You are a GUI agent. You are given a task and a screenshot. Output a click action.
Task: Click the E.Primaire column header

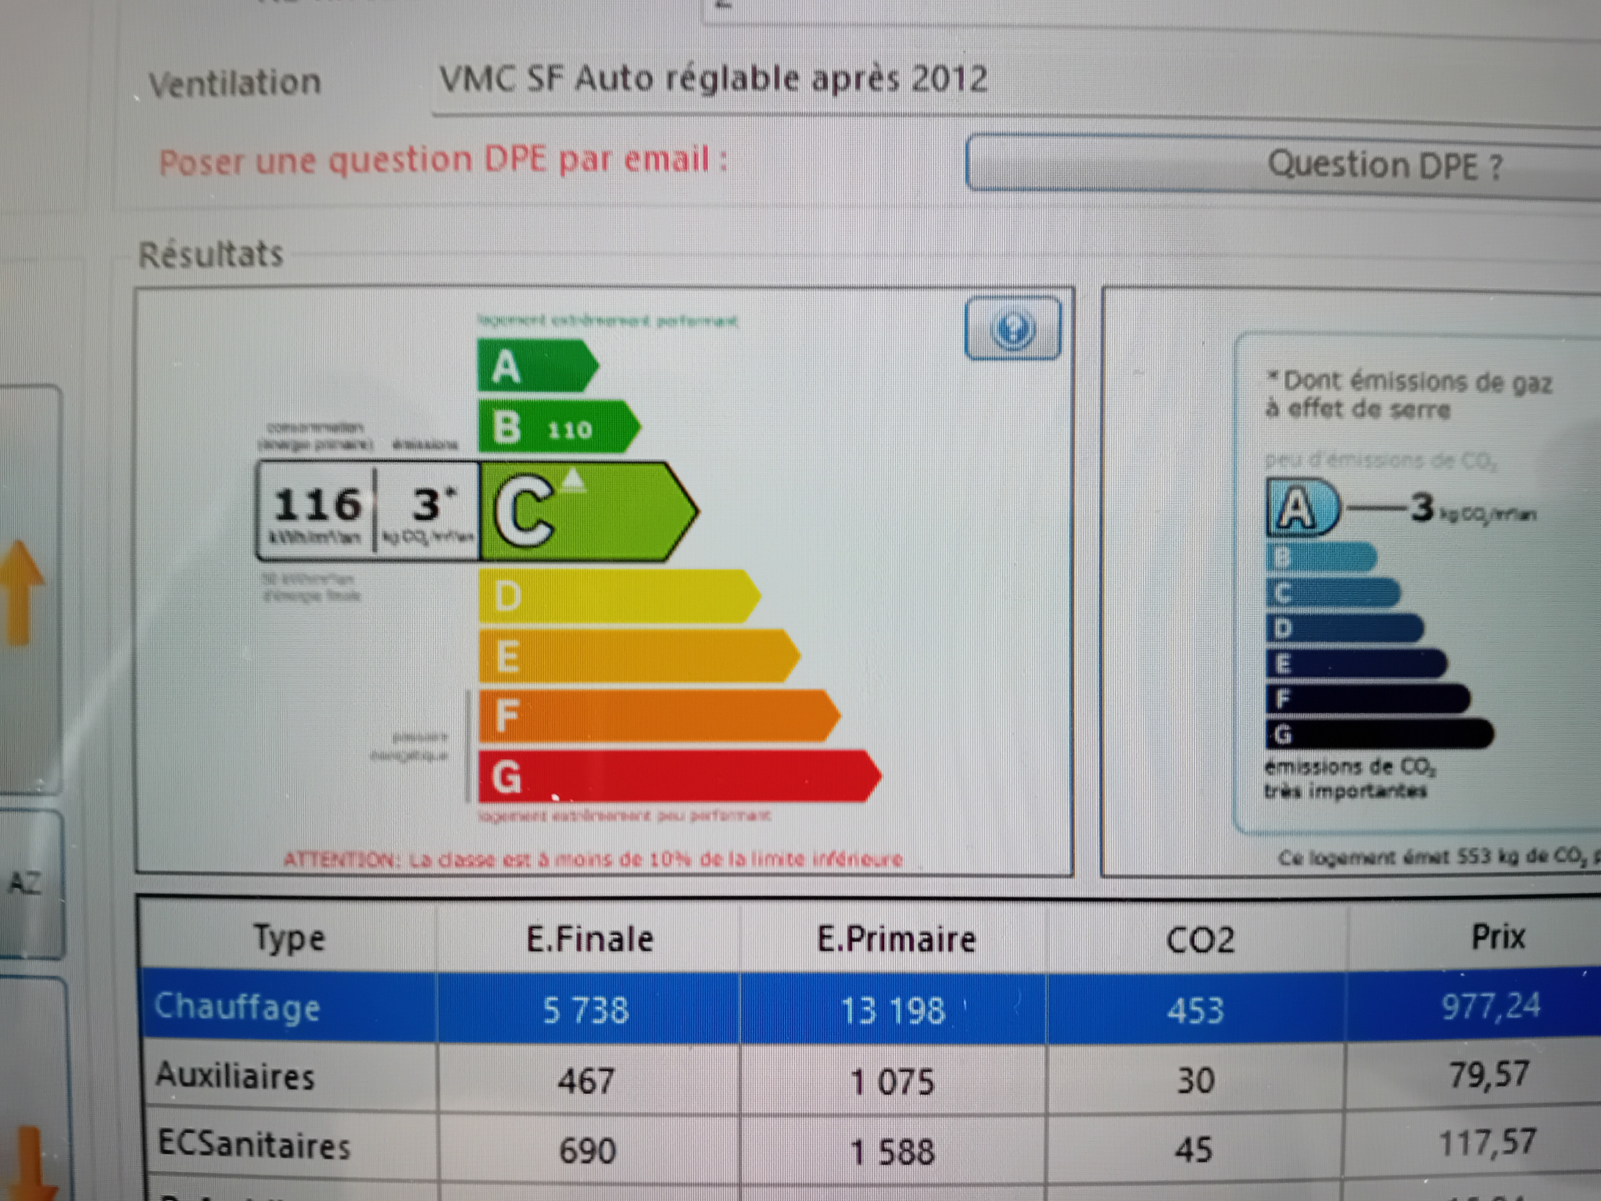pos(896,938)
